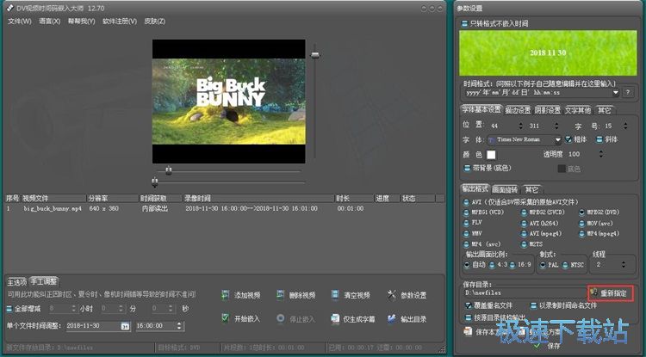The height and width of the screenshot is (357, 646).
Task: Open the Times New Roman font dropdown
Action: 558,140
